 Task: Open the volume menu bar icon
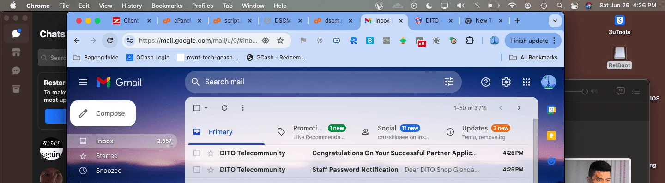(461, 6)
